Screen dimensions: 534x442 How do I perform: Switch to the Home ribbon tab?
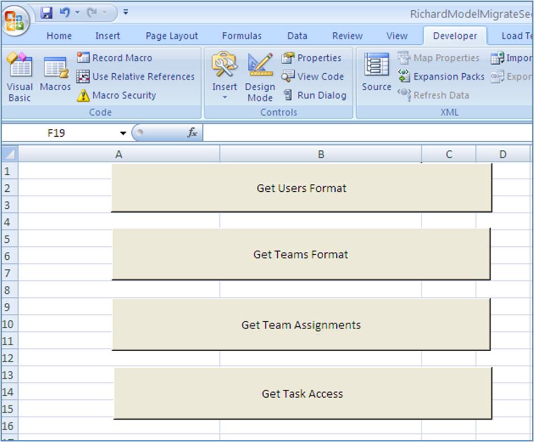tap(59, 36)
